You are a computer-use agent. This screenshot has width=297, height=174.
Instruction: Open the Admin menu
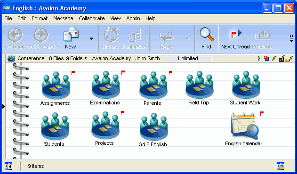pos(133,18)
